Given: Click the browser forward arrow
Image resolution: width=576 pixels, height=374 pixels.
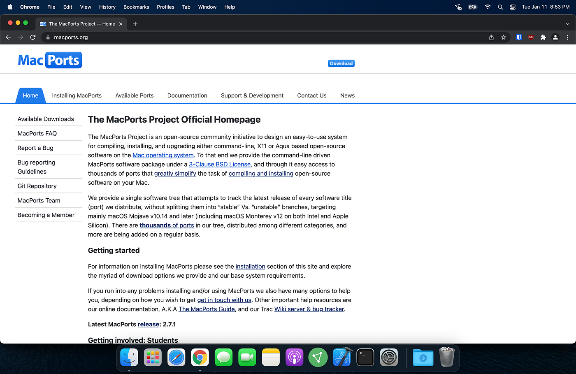Looking at the screenshot, I should [x=21, y=37].
